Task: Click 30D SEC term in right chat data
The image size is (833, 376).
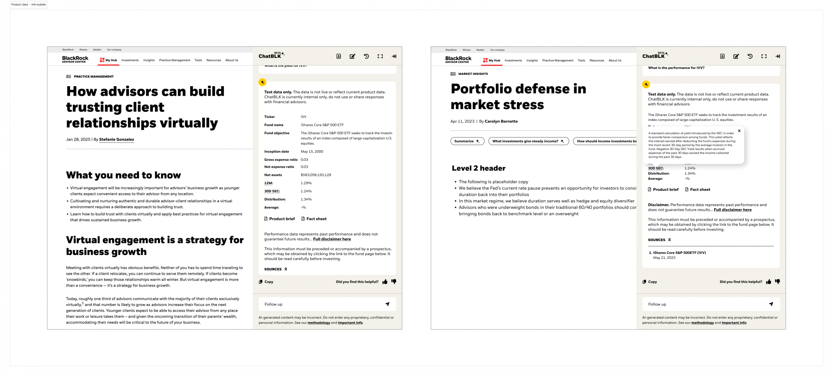Action: click(x=656, y=168)
